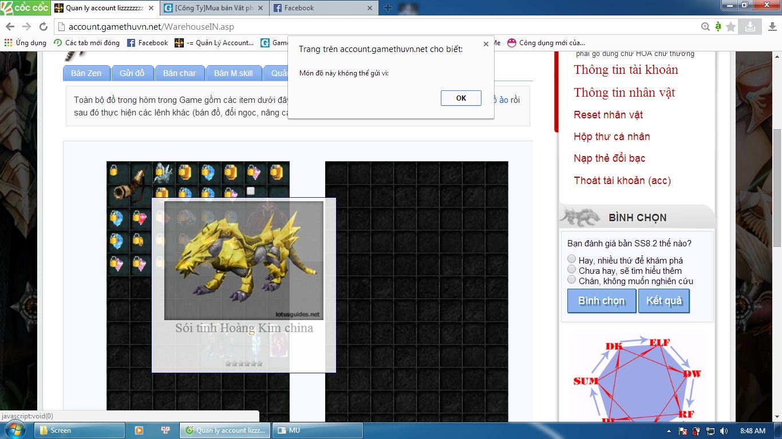782x439 pixels.
Task: Click the zoom magnifier icon in address bar
Action: [706, 27]
